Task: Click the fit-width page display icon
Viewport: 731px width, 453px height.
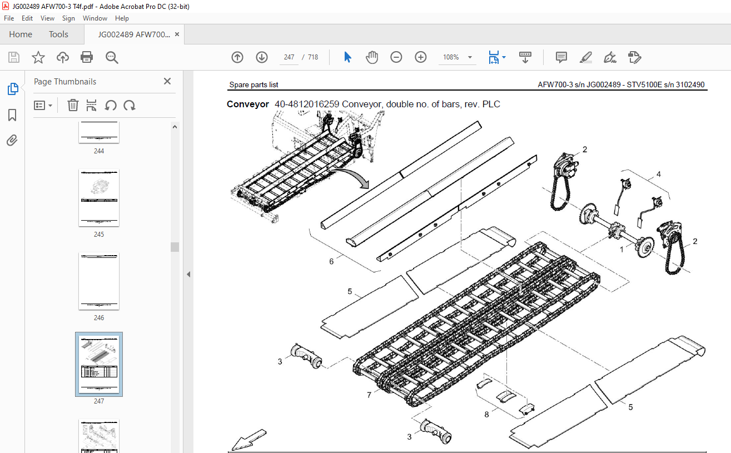Action: click(494, 57)
